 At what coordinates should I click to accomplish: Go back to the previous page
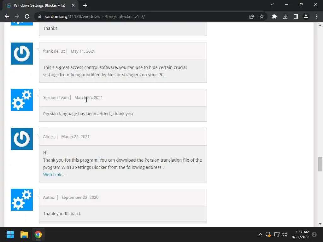[x=7, y=16]
